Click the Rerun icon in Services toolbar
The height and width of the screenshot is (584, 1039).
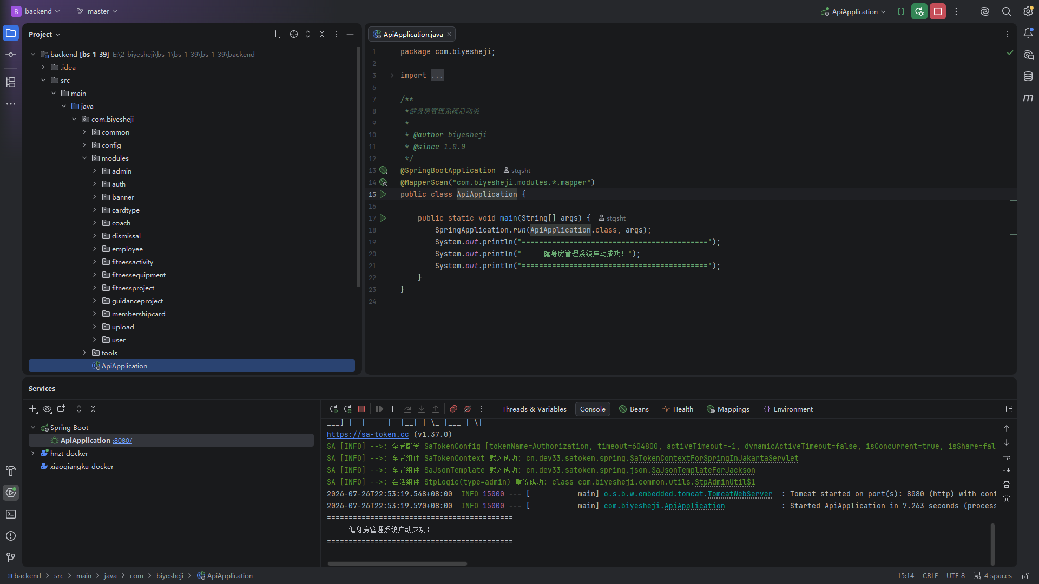point(333,409)
